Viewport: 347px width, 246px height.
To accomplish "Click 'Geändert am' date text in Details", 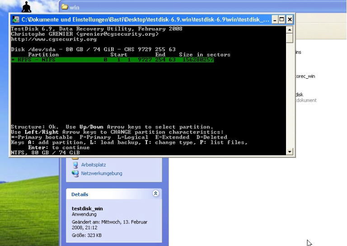I will click(x=109, y=225).
